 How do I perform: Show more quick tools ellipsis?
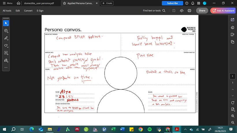6,68
